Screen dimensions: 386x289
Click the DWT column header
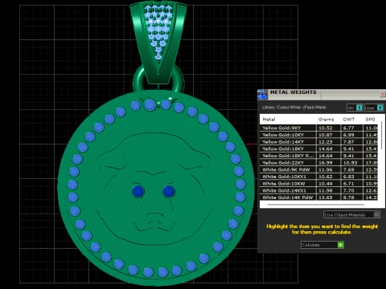click(x=348, y=120)
